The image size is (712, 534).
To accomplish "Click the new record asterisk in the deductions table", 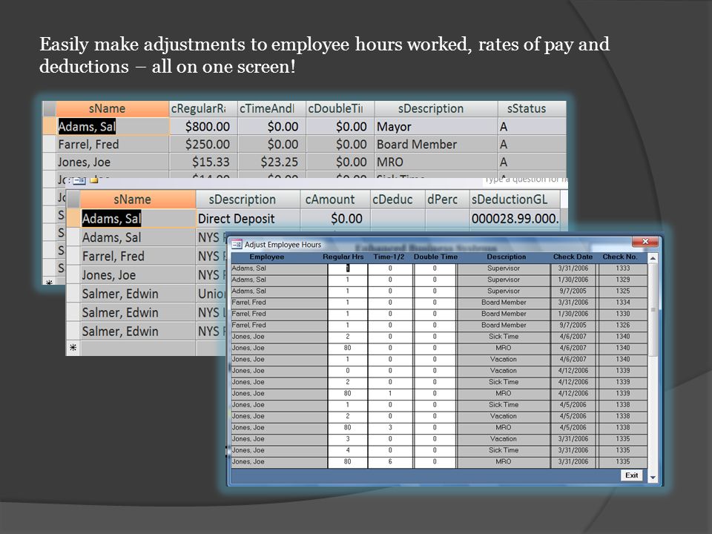I will tap(73, 348).
